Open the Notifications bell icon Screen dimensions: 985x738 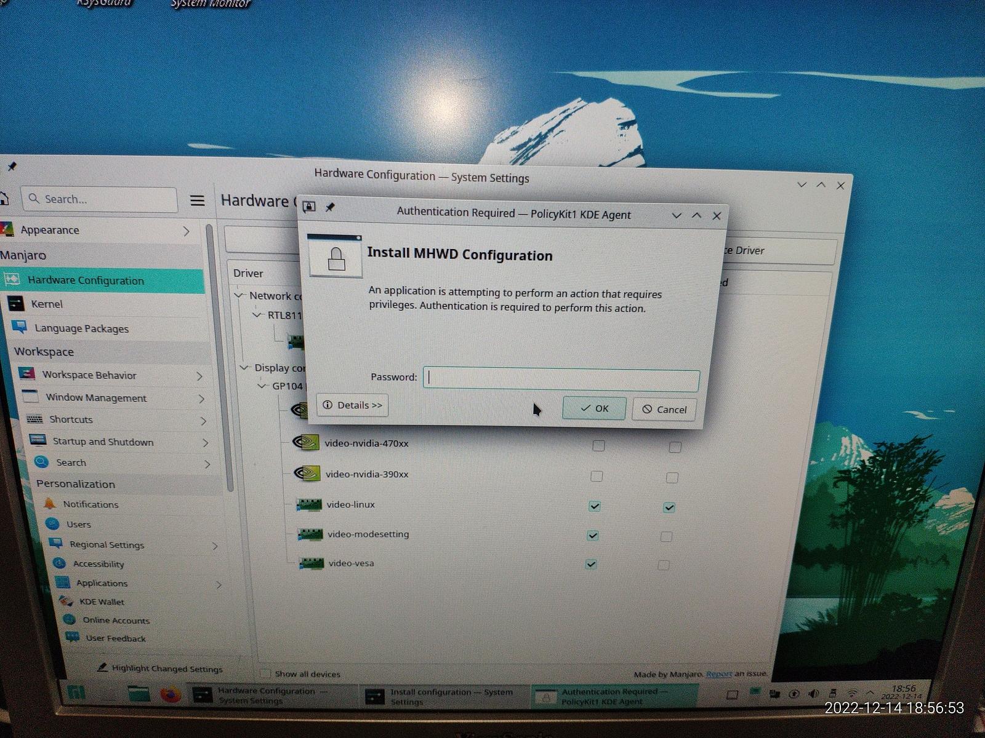click(50, 503)
